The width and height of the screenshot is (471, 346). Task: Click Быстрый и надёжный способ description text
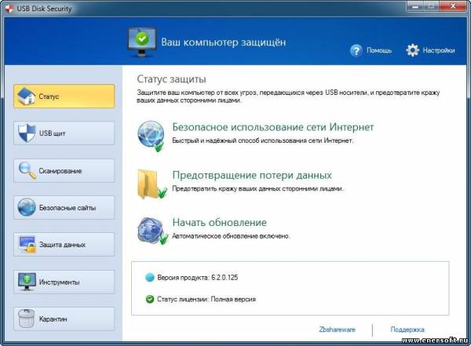[262, 140]
